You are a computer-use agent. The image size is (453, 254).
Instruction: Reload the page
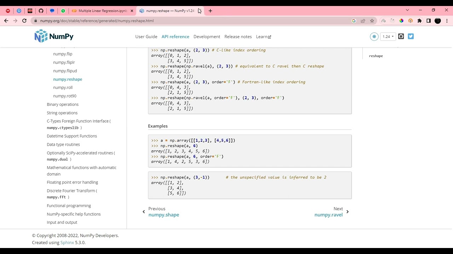pyautogui.click(x=24, y=21)
